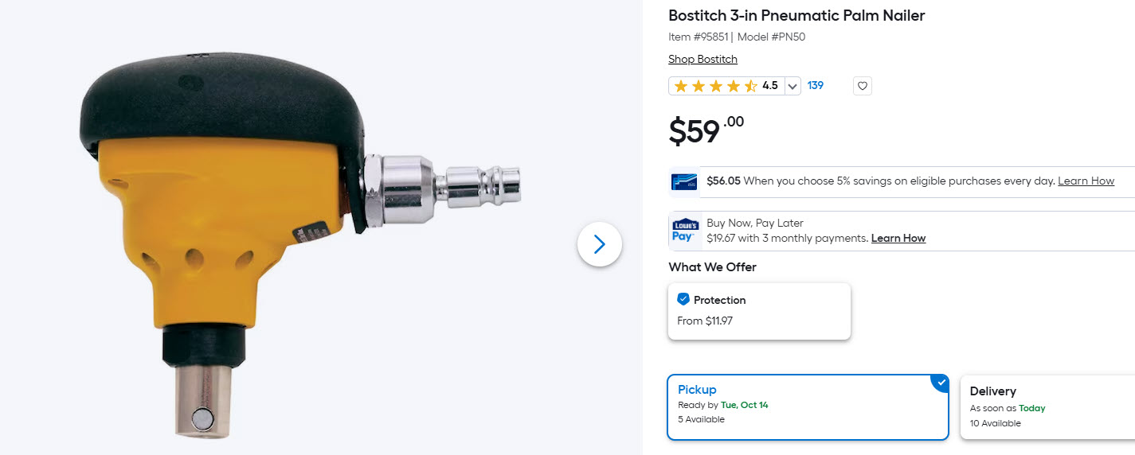
Task: Select the Pickup fulfillment option
Action: click(807, 406)
